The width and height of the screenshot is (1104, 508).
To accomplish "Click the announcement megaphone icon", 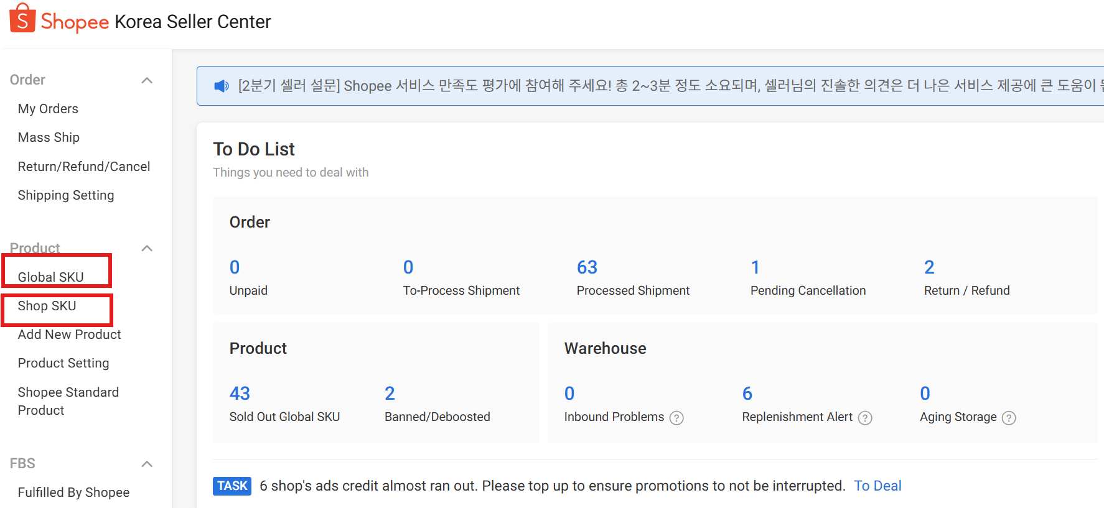I will click(222, 86).
